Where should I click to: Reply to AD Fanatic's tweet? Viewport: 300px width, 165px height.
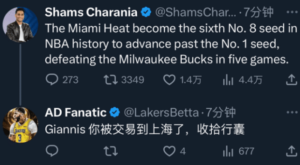point(52,151)
